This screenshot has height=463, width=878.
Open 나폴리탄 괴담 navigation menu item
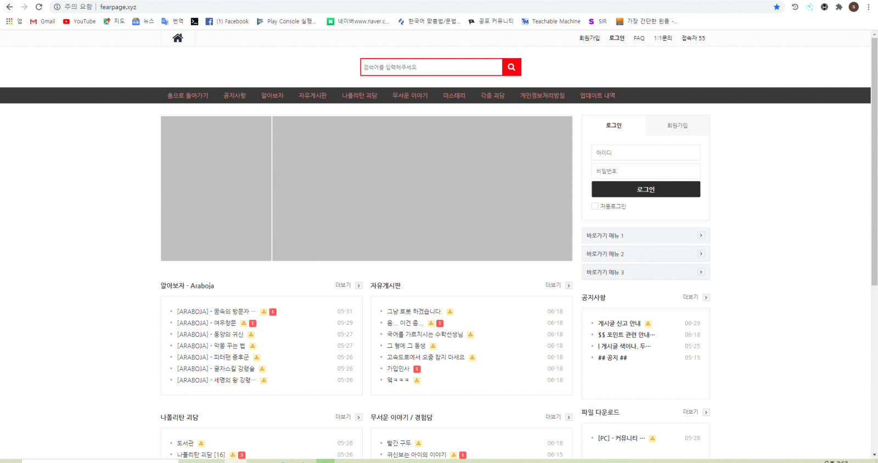pyautogui.click(x=359, y=95)
